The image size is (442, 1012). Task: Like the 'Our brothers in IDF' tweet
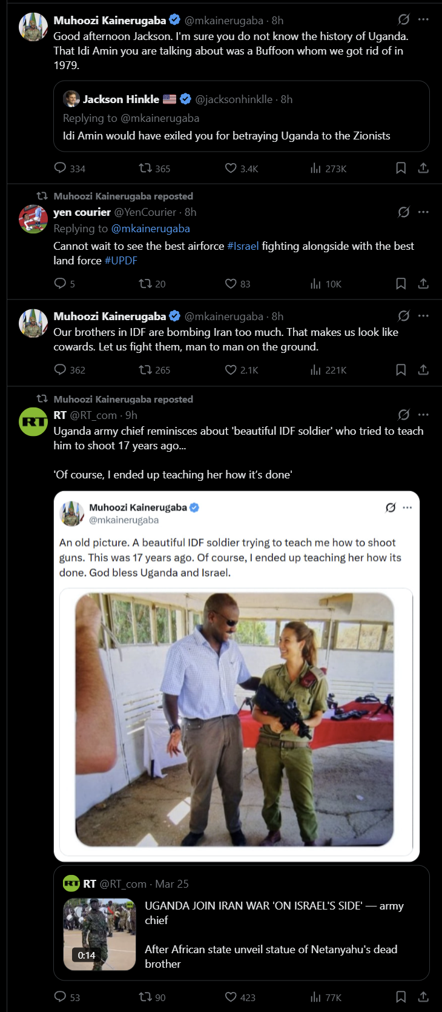coord(231,369)
